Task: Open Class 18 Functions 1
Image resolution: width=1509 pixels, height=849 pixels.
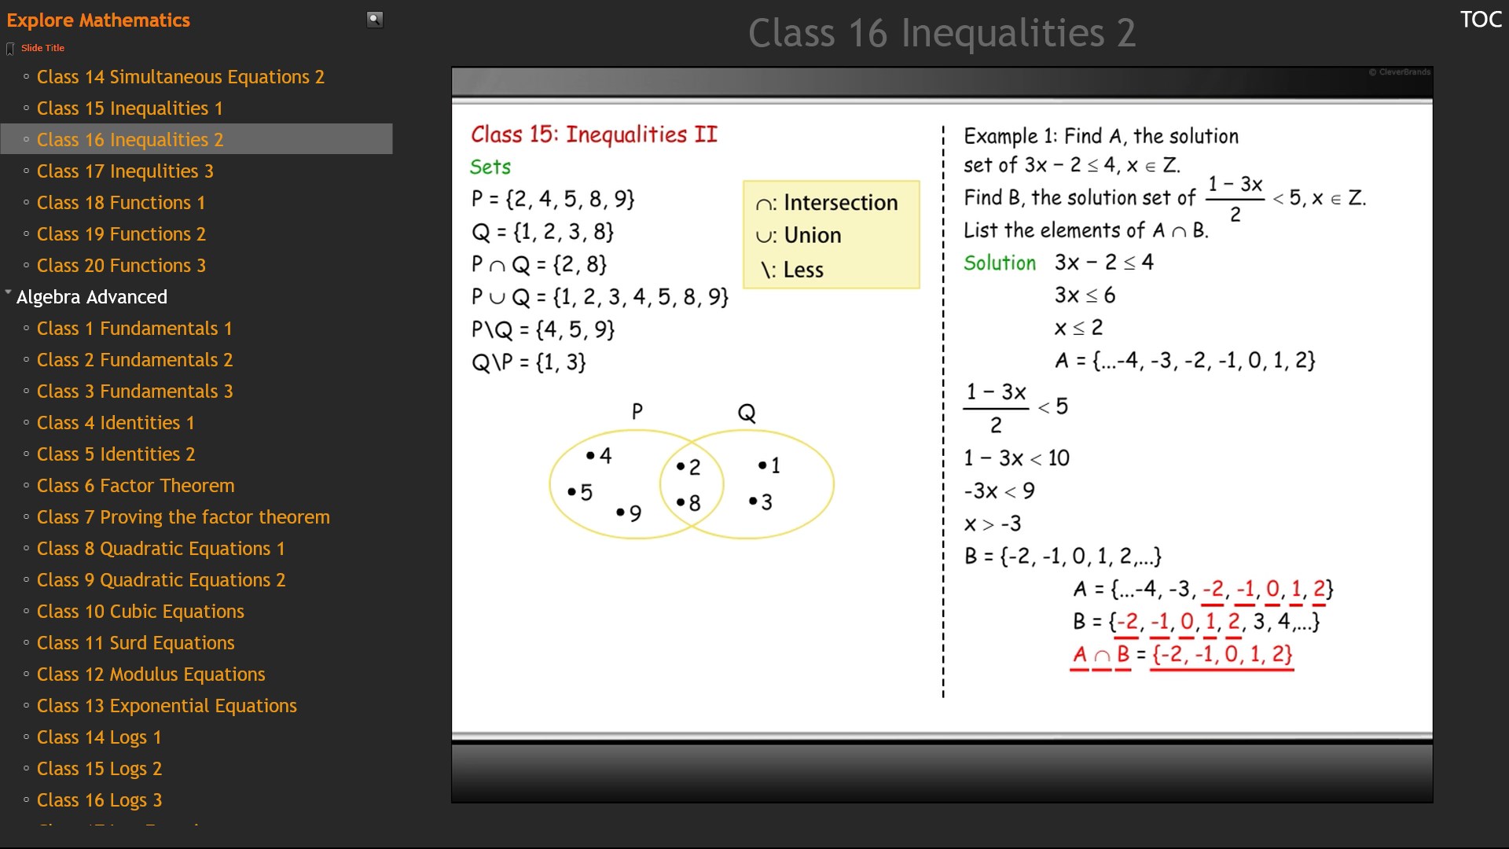Action: 120,203
